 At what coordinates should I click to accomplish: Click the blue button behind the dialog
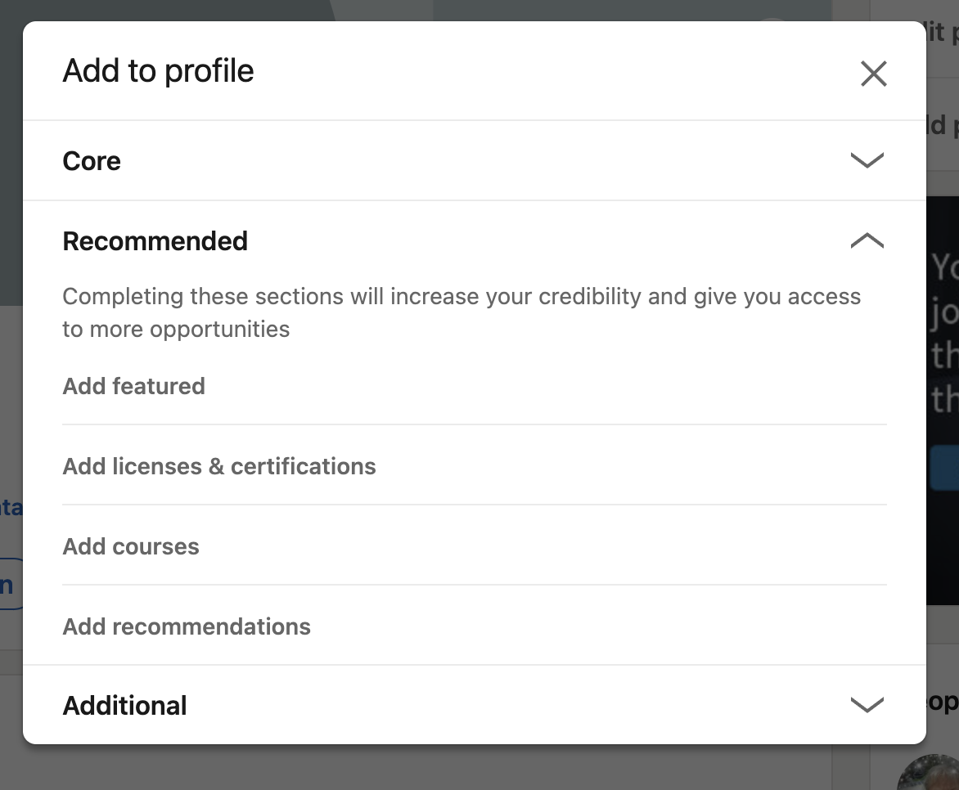(943, 468)
